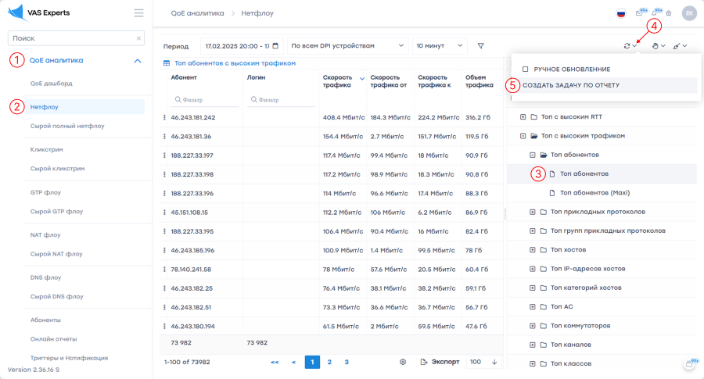Go to page 2 of results
704x379 pixels.
click(x=329, y=362)
